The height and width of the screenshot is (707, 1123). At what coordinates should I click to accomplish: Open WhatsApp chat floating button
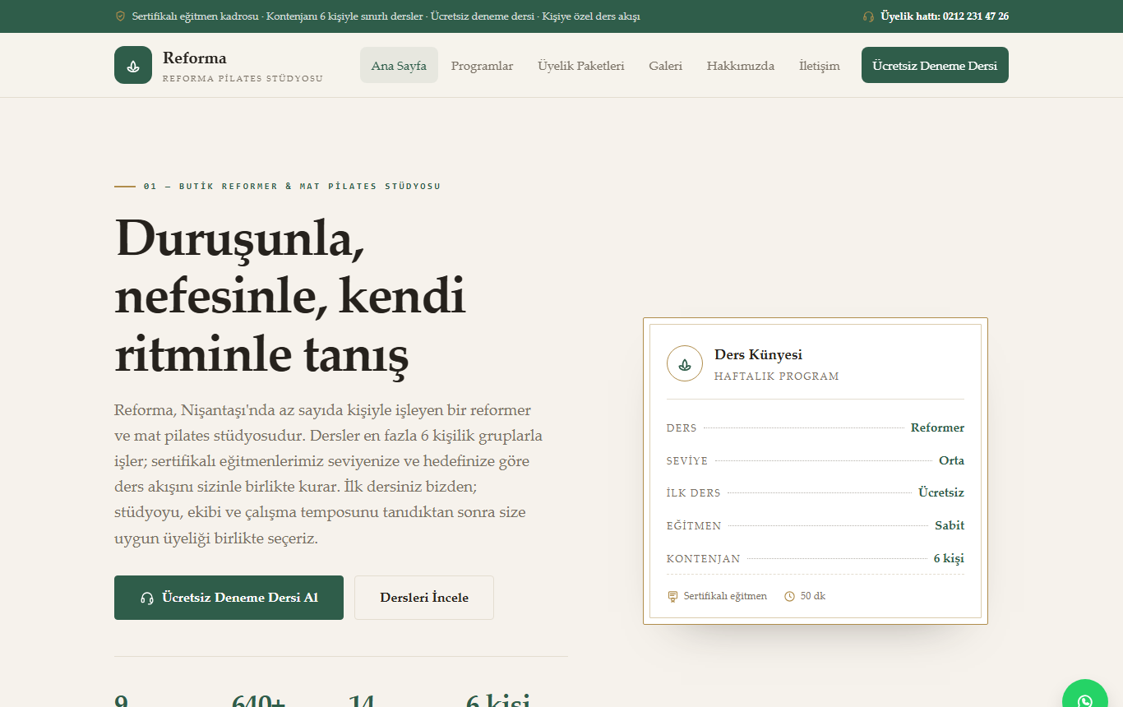1085,701
